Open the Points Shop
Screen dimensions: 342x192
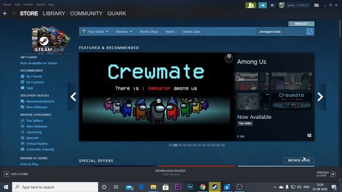click(x=149, y=31)
